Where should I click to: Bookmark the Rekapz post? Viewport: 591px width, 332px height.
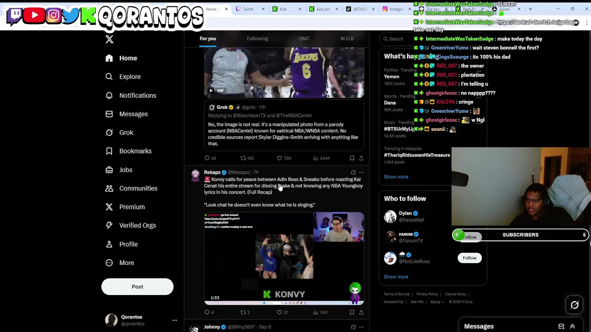[x=352, y=312]
